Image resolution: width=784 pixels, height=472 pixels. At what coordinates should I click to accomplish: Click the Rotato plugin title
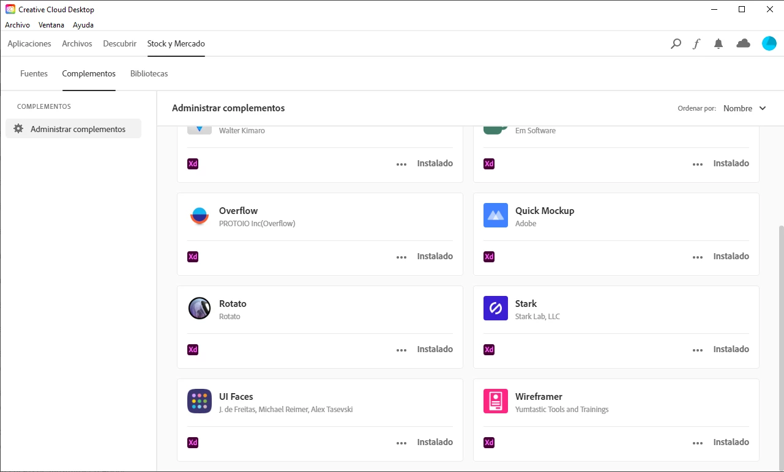pos(233,304)
